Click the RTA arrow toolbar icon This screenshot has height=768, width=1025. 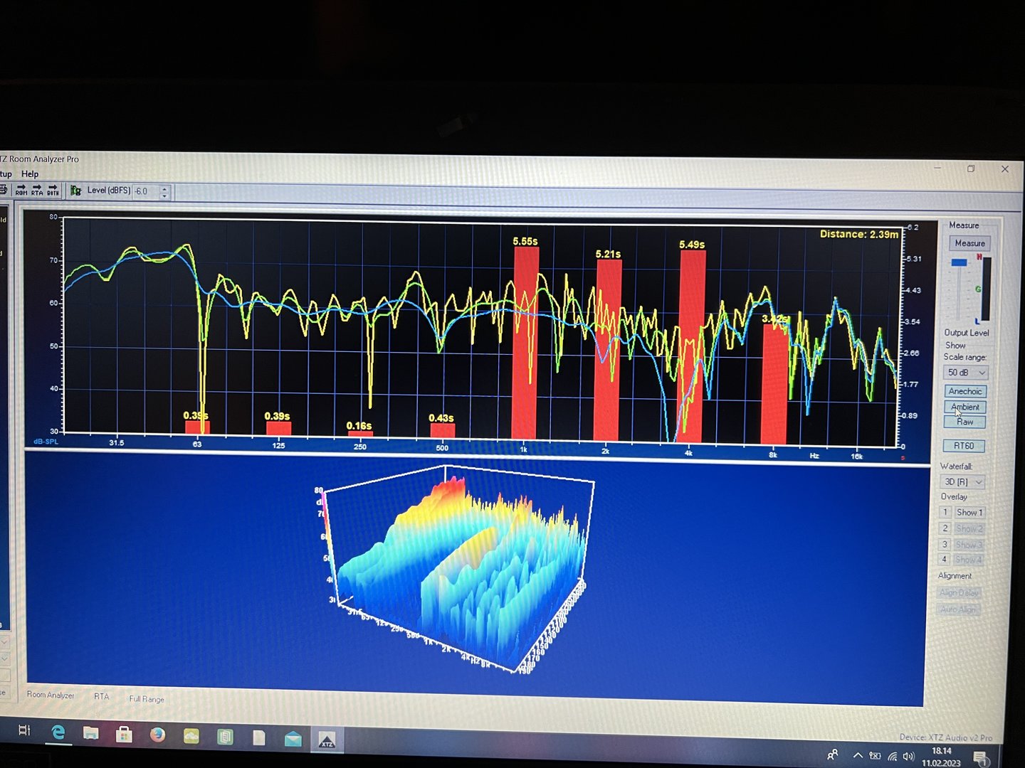click(x=37, y=191)
